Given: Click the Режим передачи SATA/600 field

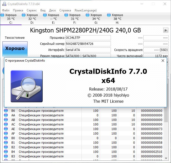Looking at the screenshot, I should click(88, 56).
